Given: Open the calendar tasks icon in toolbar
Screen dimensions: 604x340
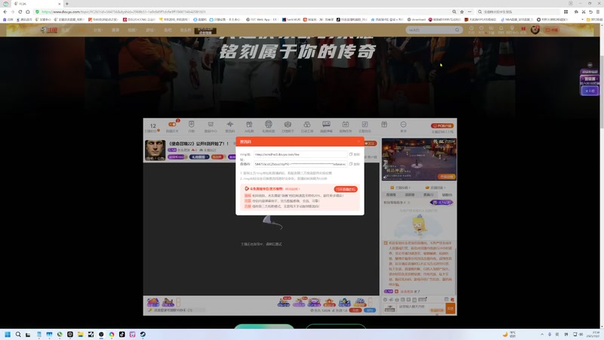Looking at the screenshot, I should point(346,124).
